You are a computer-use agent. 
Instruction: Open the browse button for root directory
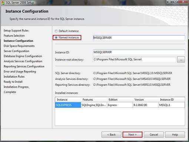click(181, 60)
